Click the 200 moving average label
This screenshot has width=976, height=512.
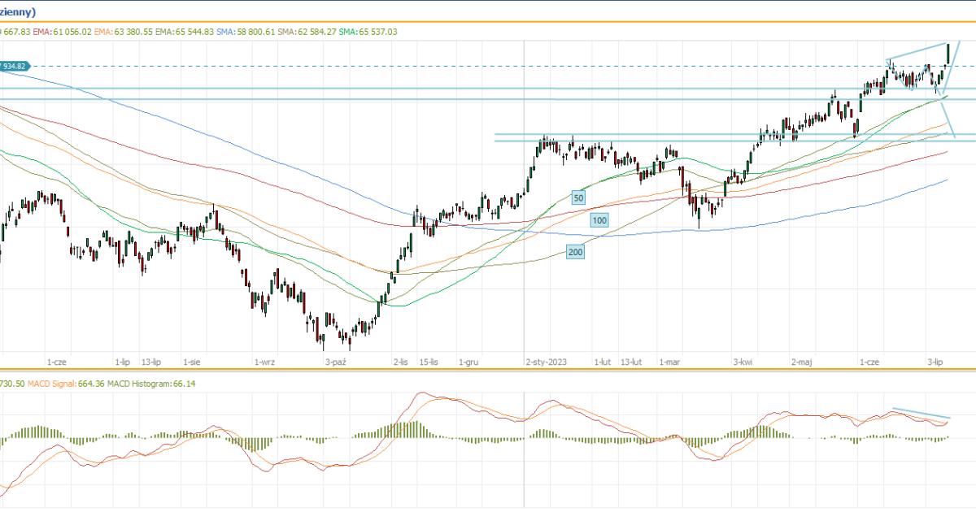coord(575,253)
